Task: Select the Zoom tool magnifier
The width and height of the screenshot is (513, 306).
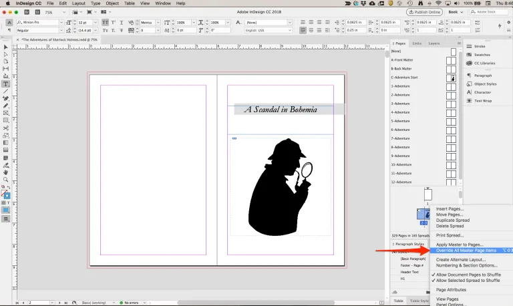Action: 5,180
